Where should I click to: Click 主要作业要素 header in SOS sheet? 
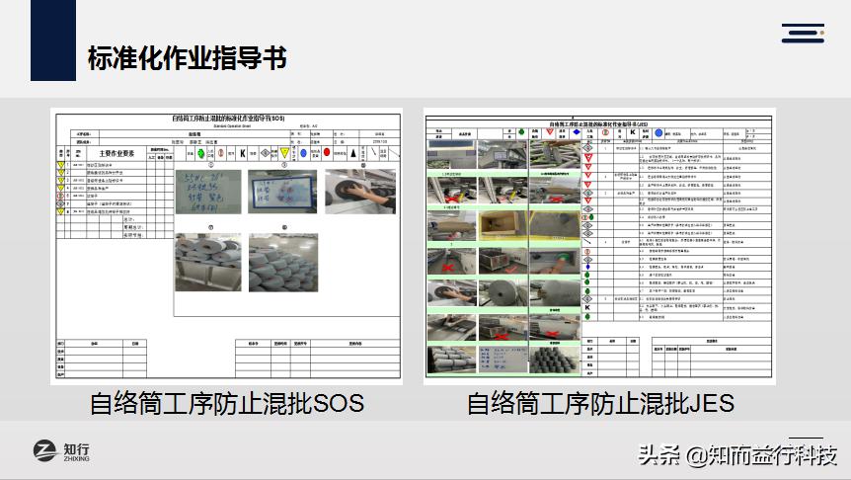click(x=116, y=154)
